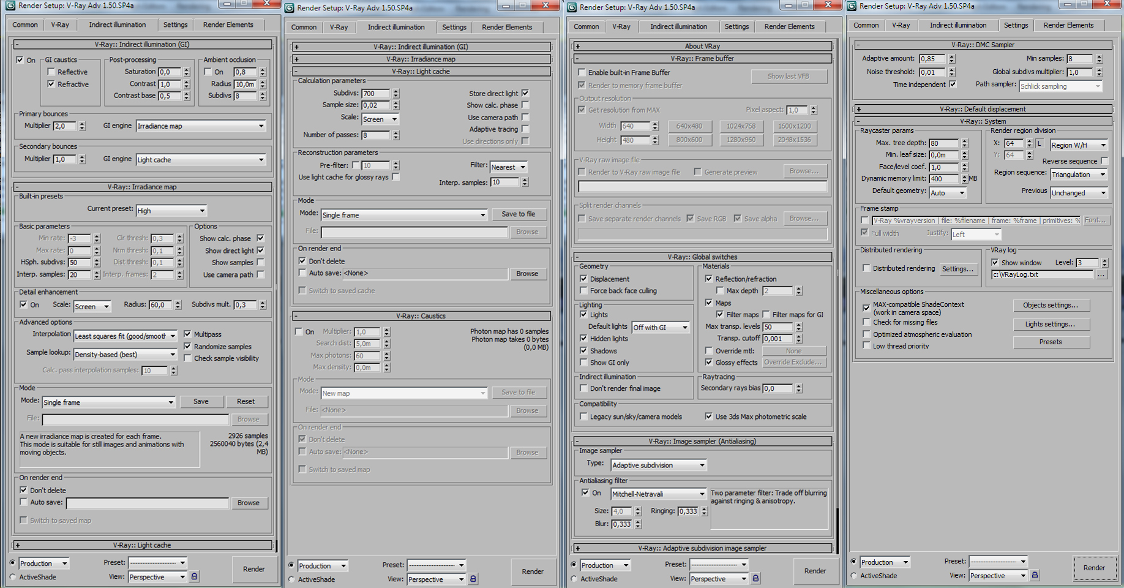1124x588 pixels.
Task: Toggle the Hidden lights checkbox
Action: [x=583, y=338]
